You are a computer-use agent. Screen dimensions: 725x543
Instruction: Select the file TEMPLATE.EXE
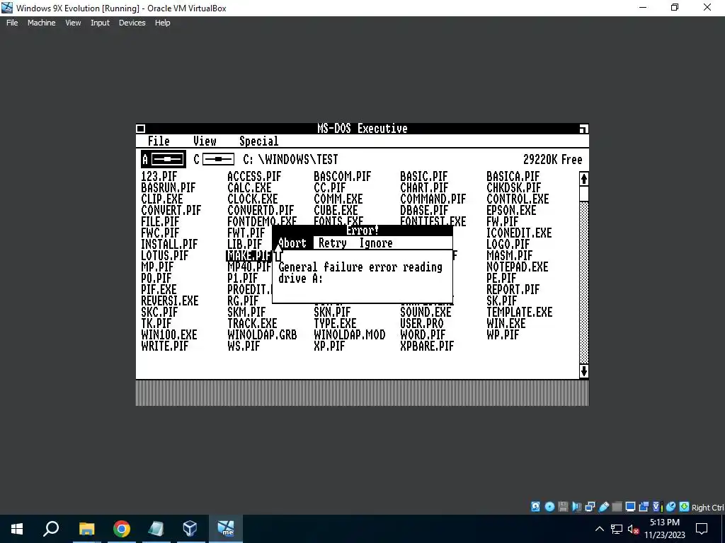point(519,312)
